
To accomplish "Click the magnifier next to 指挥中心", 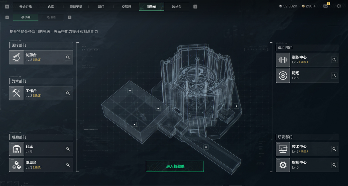I will (x=334, y=165).
